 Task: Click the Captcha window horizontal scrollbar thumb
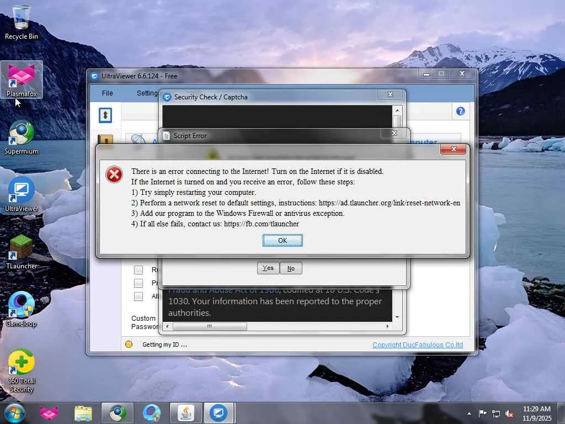coord(210,326)
